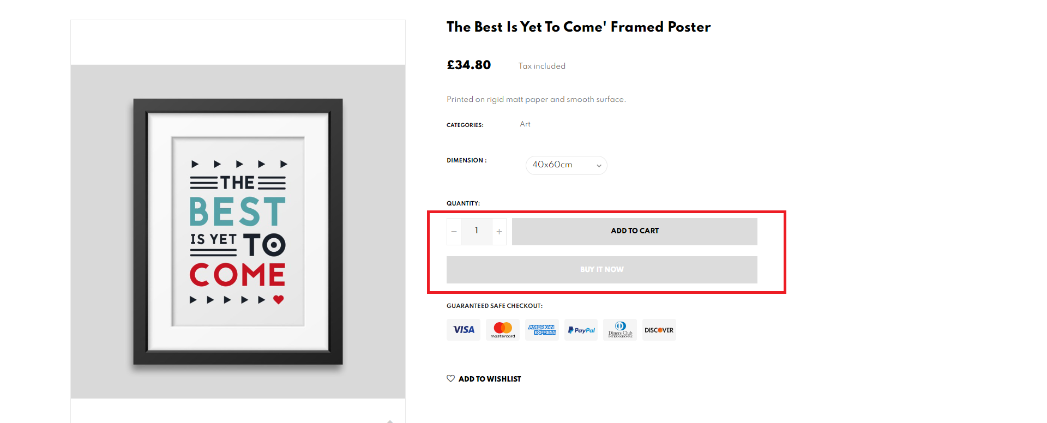Click the Add To Wishlist text link

[490, 379]
